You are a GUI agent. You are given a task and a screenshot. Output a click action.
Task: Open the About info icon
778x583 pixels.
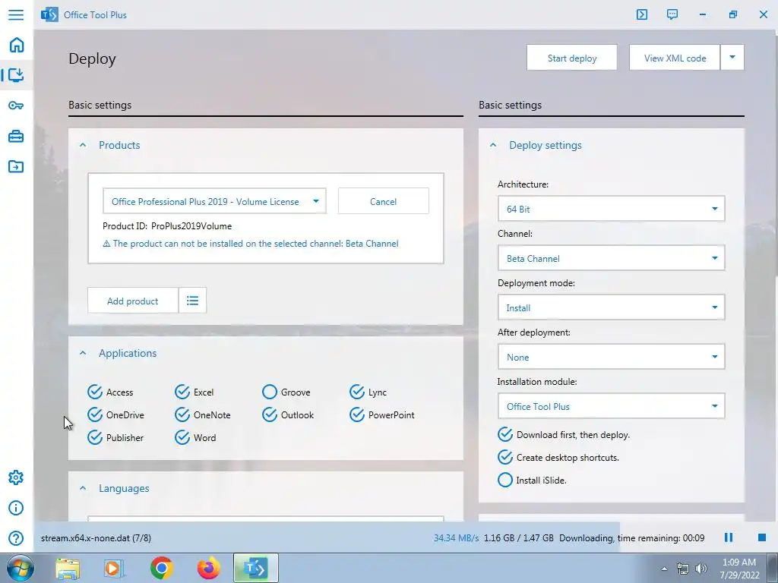[16, 508]
